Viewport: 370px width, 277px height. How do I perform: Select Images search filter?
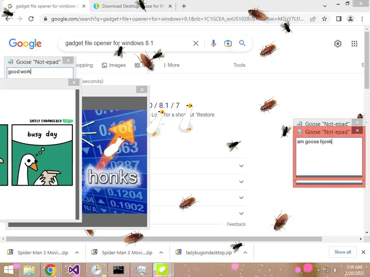114,65
